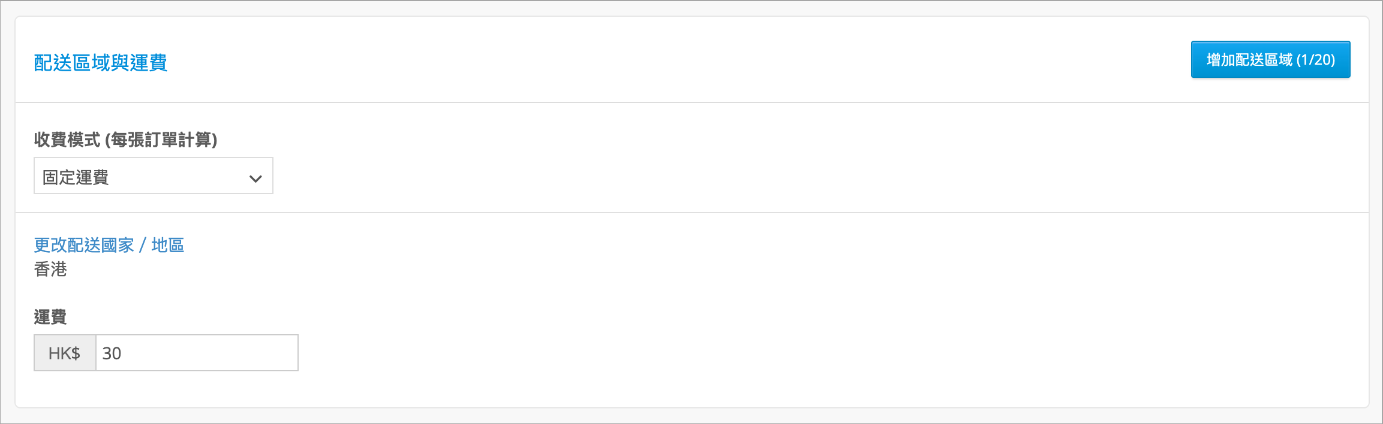
Task: Select the 配送區域與運費 section heading
Action: 100,62
